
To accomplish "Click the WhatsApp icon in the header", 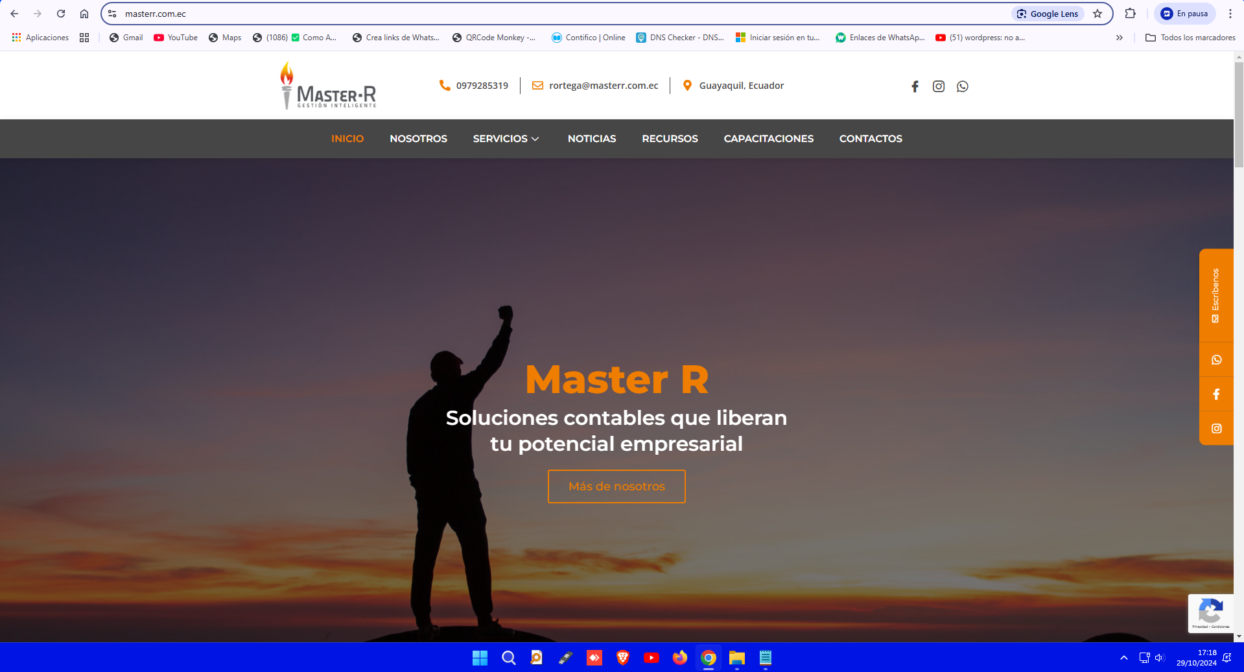I will pos(962,86).
